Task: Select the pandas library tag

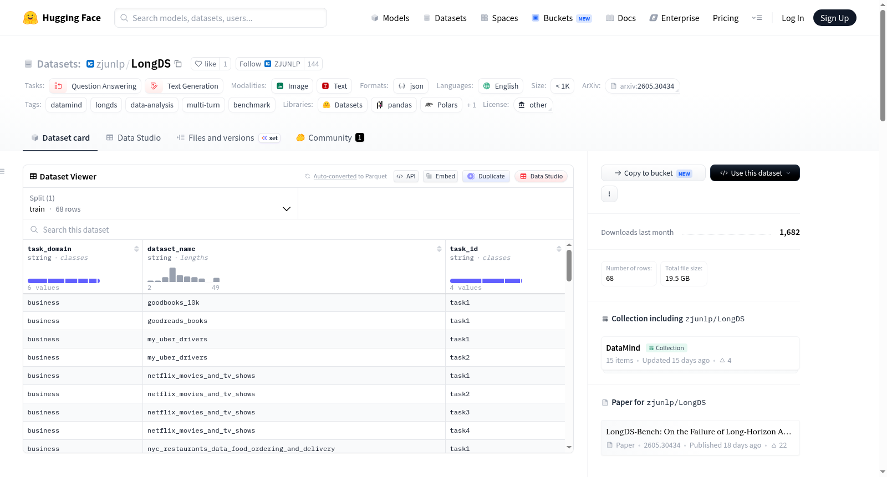Action: tap(394, 105)
